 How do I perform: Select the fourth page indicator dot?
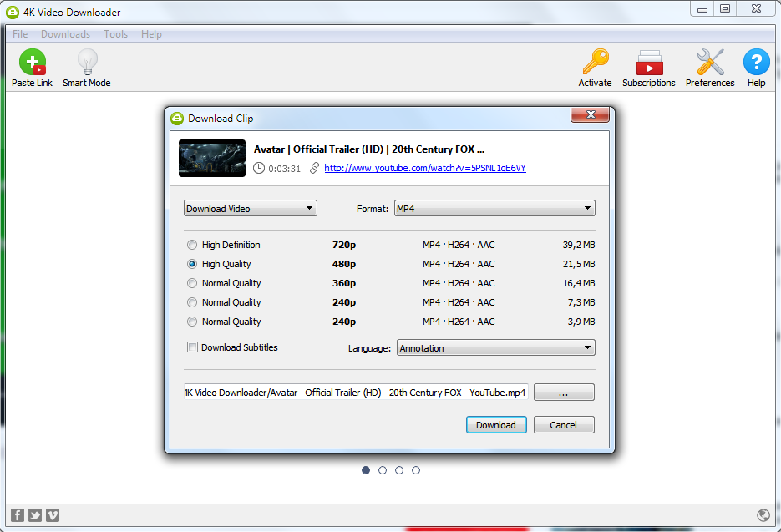pyautogui.click(x=416, y=470)
